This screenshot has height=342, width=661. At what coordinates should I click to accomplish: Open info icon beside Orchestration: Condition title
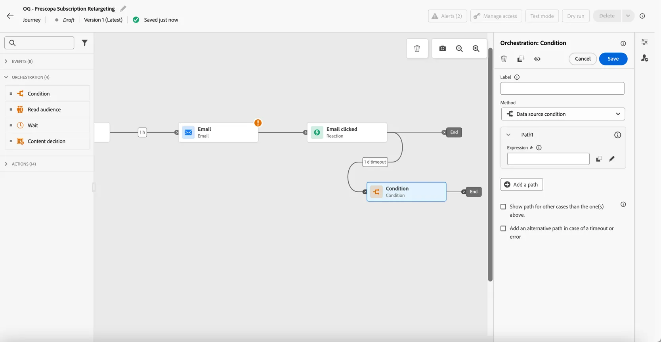click(x=623, y=44)
